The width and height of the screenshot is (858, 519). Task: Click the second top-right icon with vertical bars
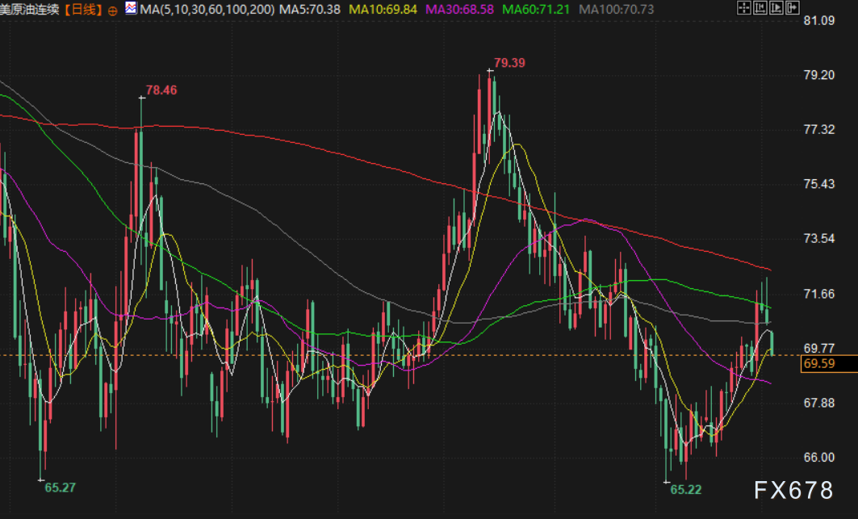[760, 8]
